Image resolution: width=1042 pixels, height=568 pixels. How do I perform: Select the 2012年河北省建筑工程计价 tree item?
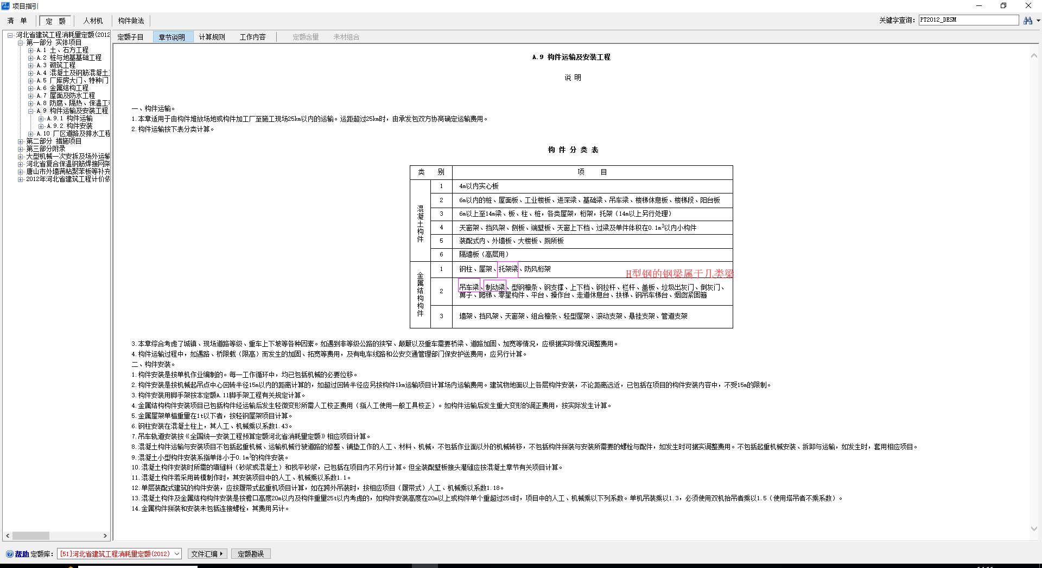68,179
